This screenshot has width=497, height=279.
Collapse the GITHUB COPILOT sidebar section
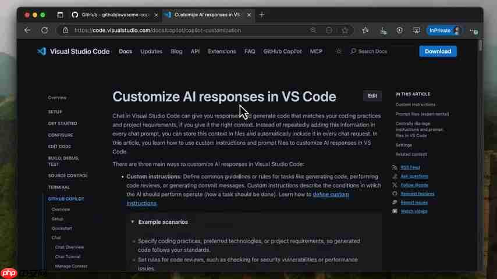tap(66, 199)
